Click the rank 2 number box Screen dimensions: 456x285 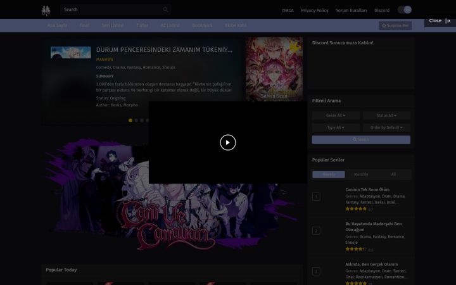[316, 231]
